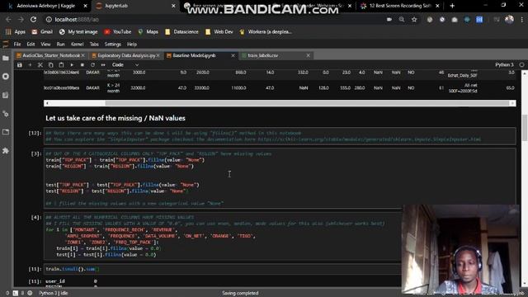Save the notebook with the toolbar disk icon

coord(20,65)
